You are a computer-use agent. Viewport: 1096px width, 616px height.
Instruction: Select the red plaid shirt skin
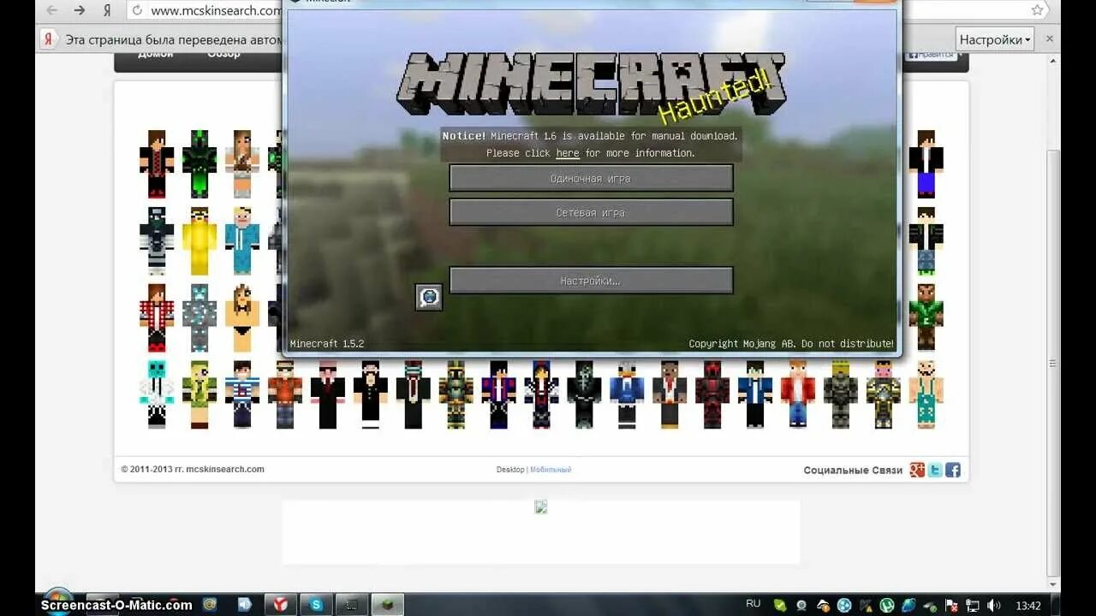pos(157,318)
